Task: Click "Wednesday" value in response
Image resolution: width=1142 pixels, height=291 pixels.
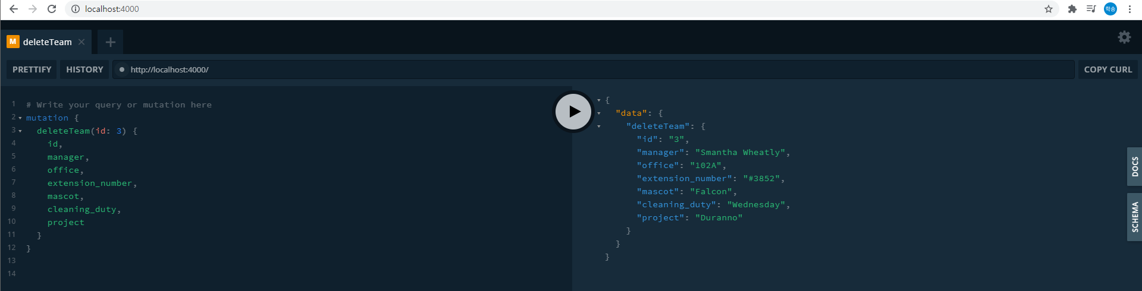Action: 757,205
